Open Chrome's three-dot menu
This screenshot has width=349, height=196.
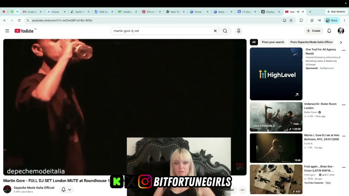click(344, 20)
